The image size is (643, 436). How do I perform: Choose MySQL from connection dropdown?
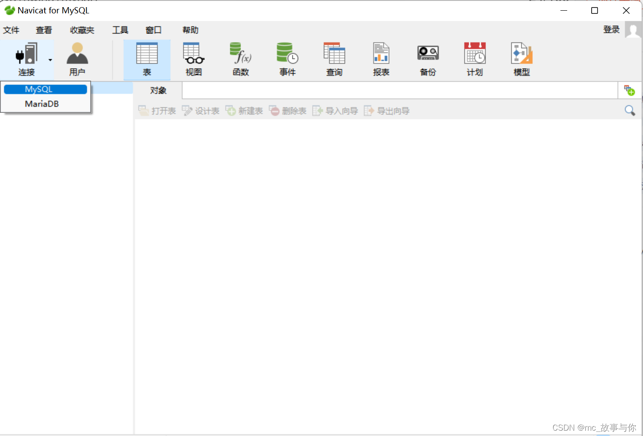pos(46,89)
